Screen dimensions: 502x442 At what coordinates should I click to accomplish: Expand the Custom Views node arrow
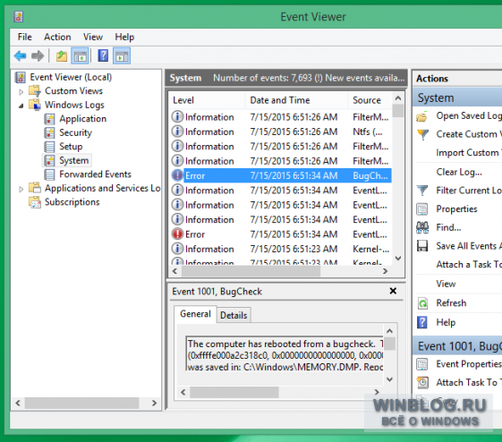pyautogui.click(x=21, y=92)
